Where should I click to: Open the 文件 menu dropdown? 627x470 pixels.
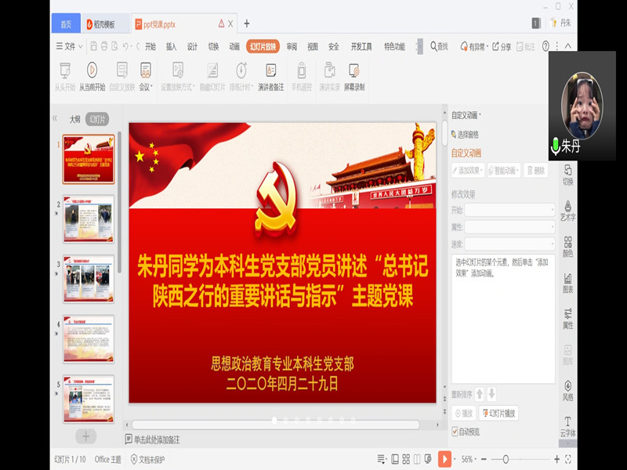click(x=69, y=46)
